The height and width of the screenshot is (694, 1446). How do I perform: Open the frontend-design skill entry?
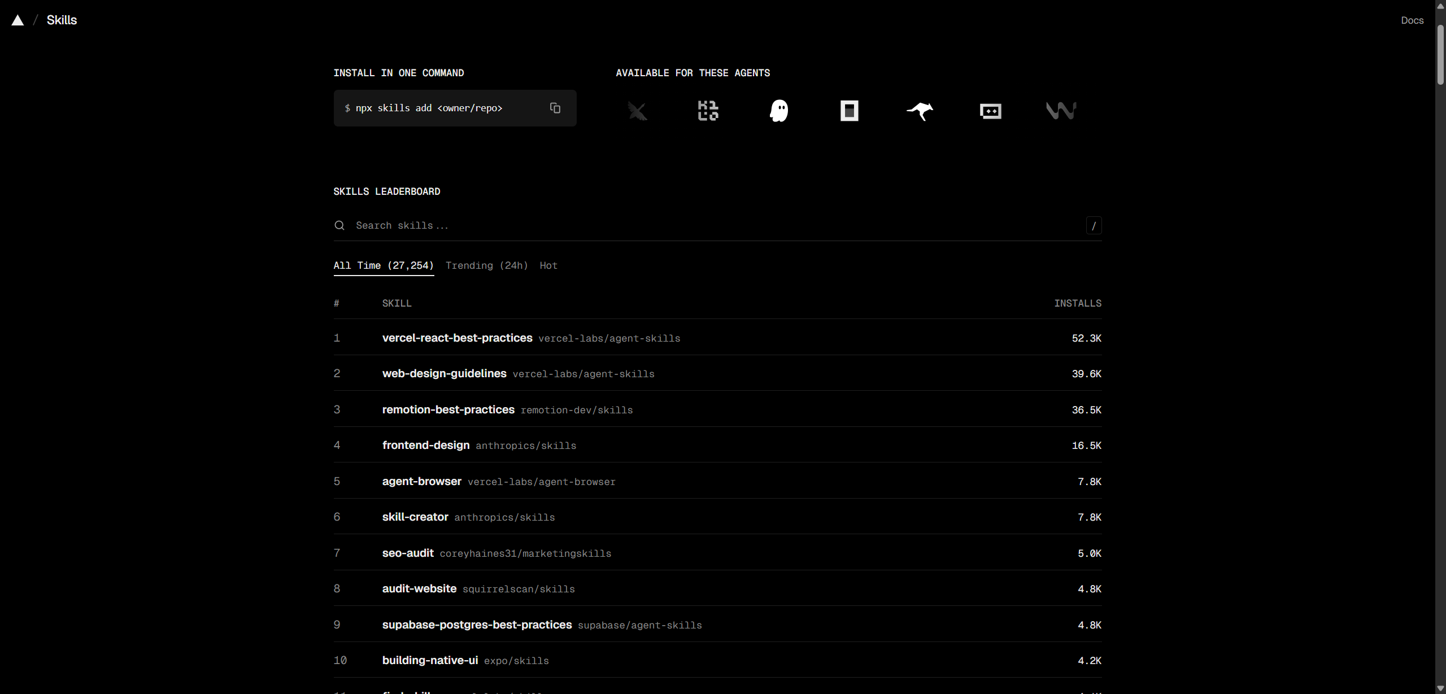click(x=426, y=445)
